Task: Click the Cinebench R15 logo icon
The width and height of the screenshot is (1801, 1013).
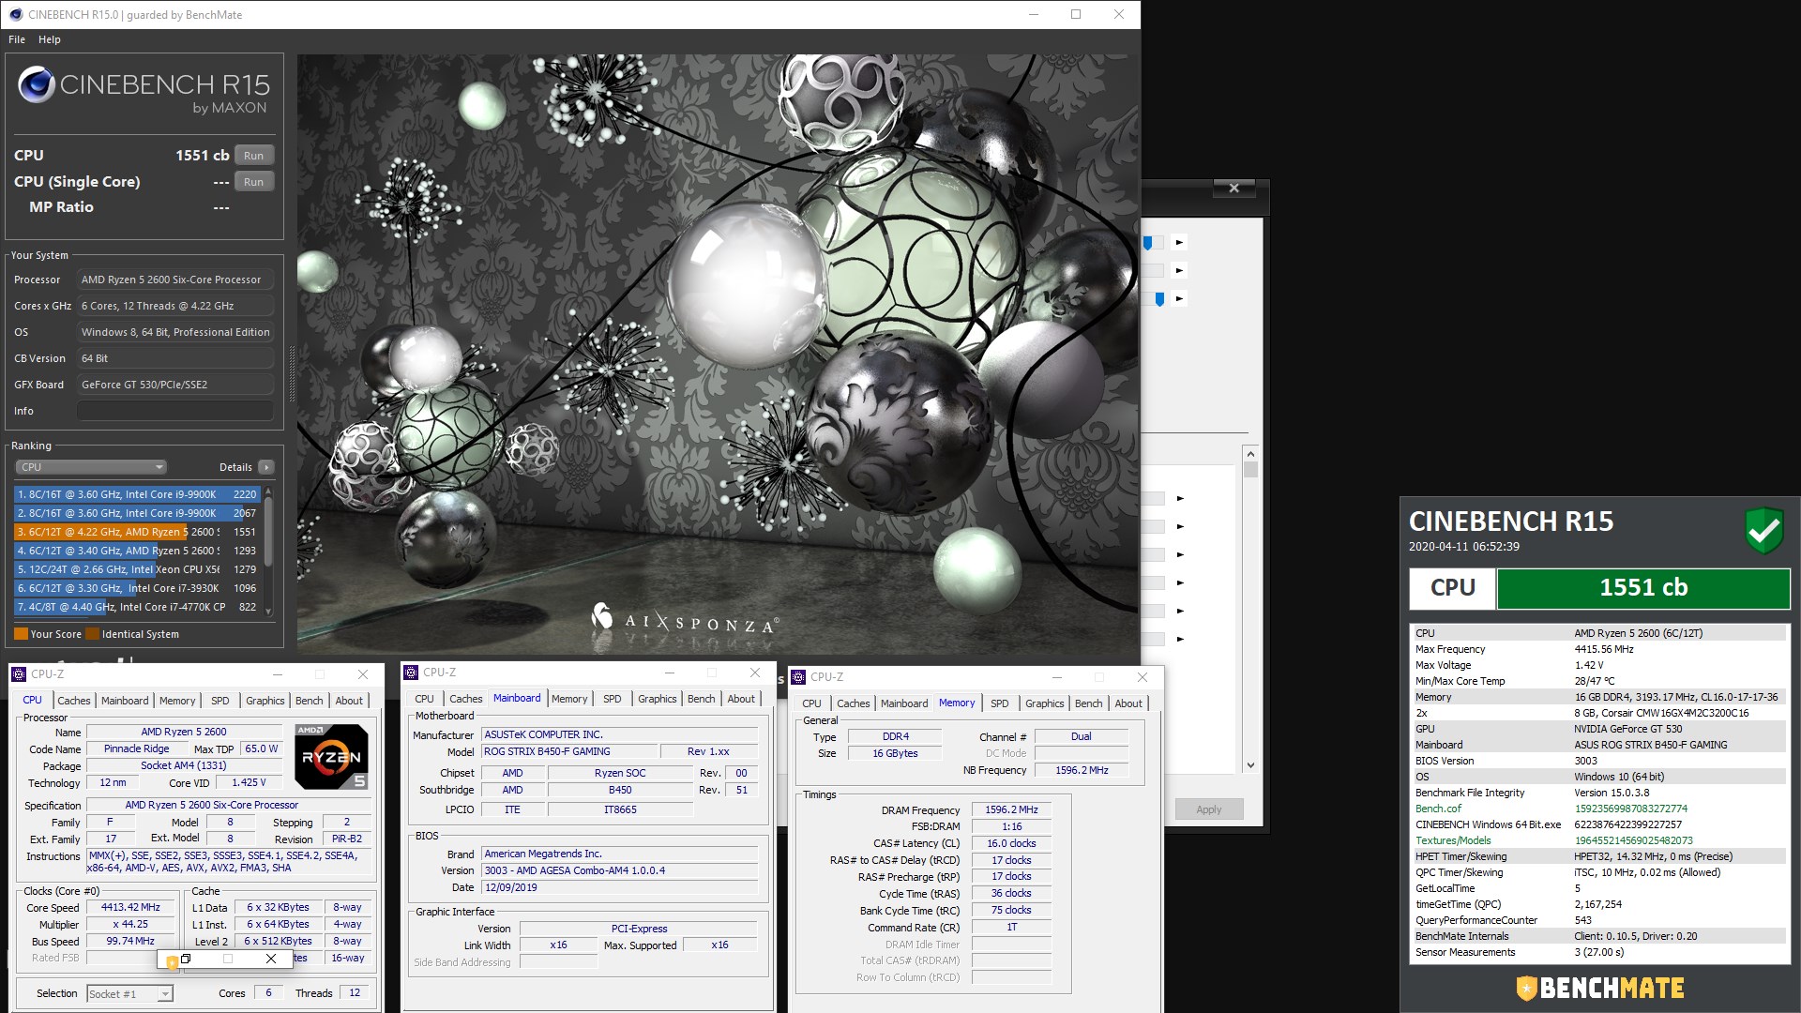Action: tap(36, 85)
